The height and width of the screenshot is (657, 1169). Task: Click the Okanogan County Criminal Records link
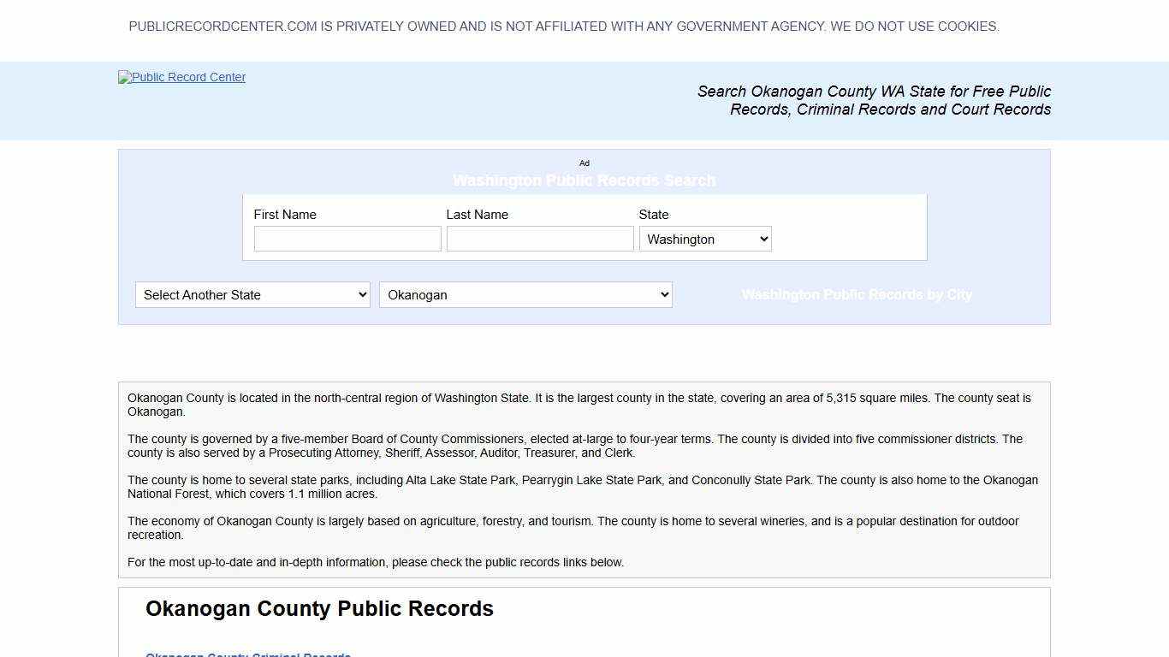click(x=248, y=654)
